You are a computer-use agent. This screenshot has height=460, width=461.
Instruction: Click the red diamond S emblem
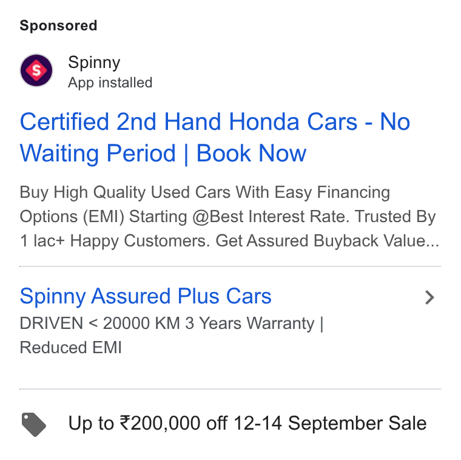pos(36,70)
